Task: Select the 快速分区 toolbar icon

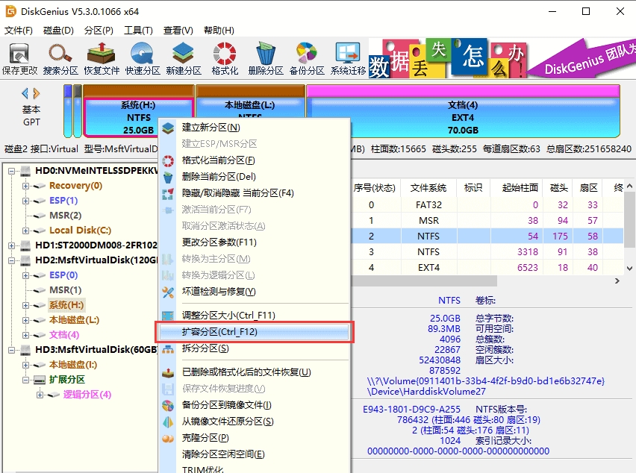Action: click(x=143, y=58)
